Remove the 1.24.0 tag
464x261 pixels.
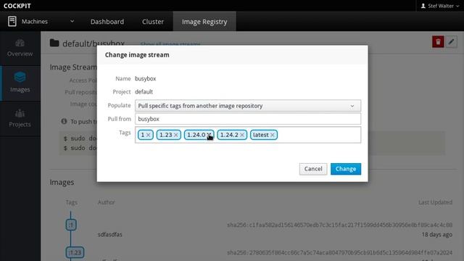[209, 135]
